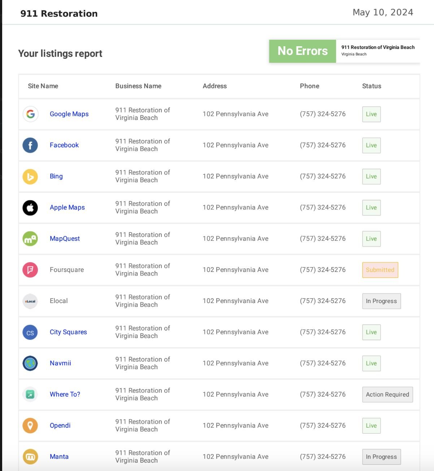Click the Manta logo icon
Image resolution: width=434 pixels, height=471 pixels.
[x=30, y=457]
